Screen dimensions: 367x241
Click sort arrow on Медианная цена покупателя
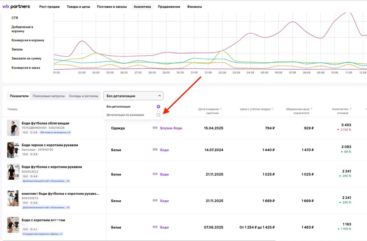pos(311,109)
